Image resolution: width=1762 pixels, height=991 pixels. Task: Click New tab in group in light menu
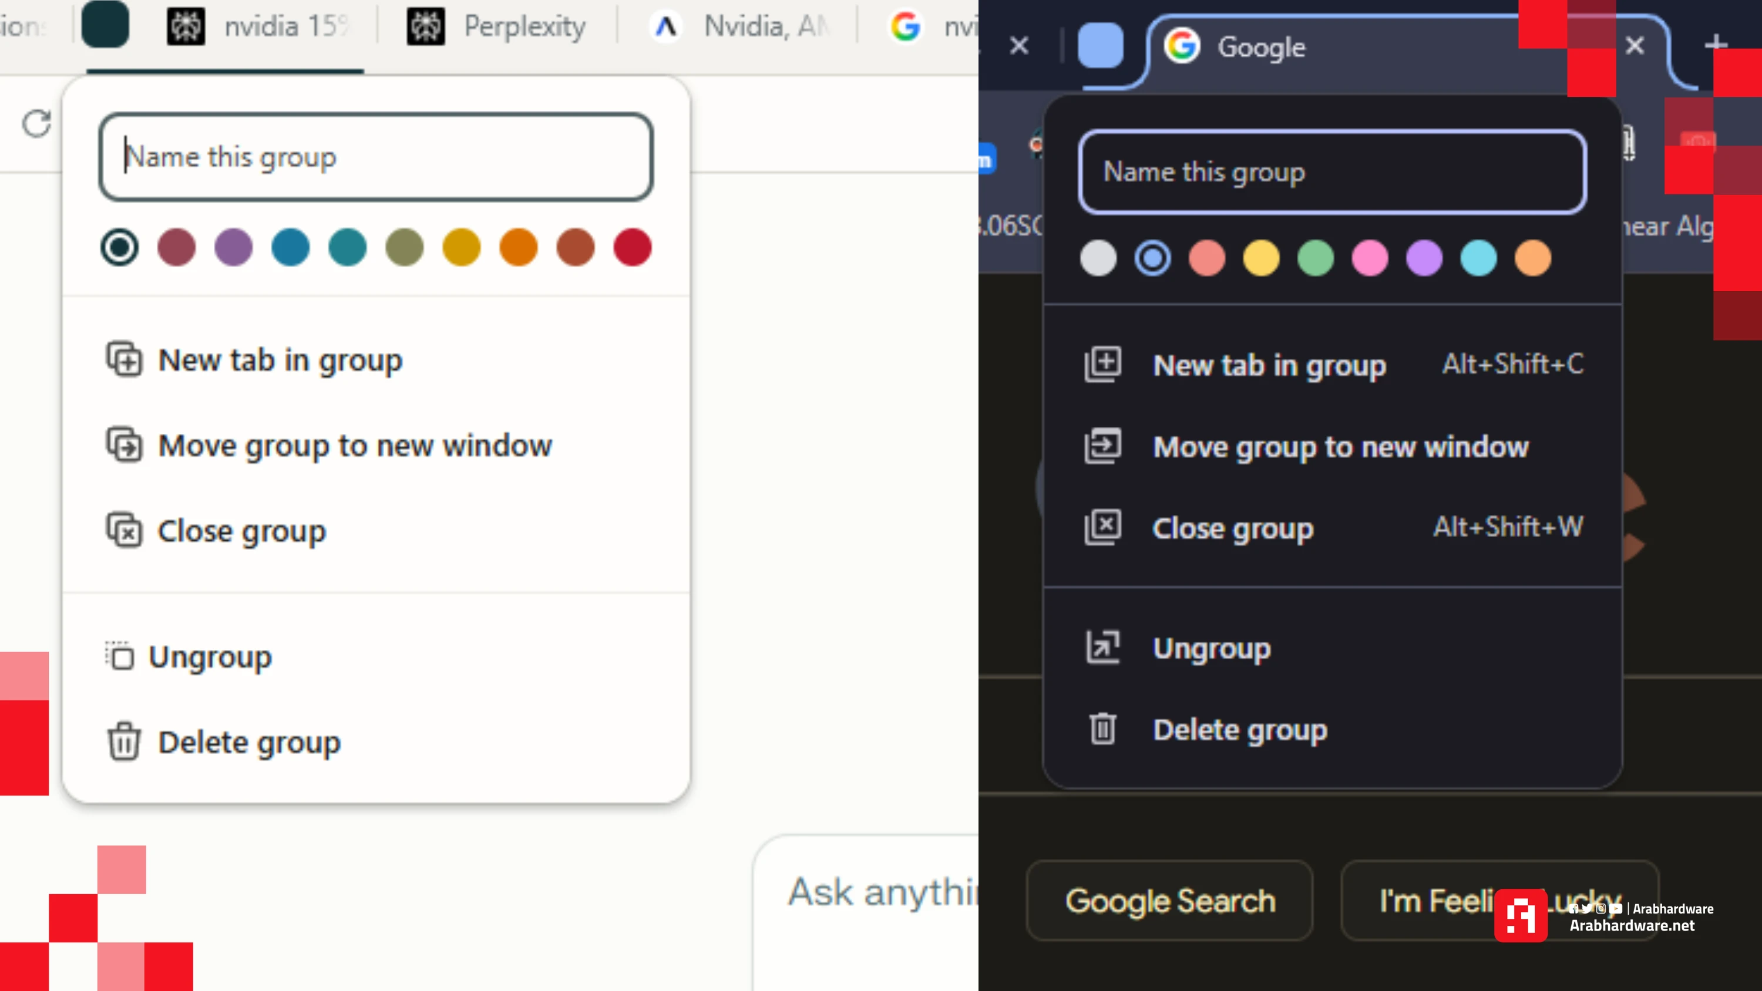(376, 360)
